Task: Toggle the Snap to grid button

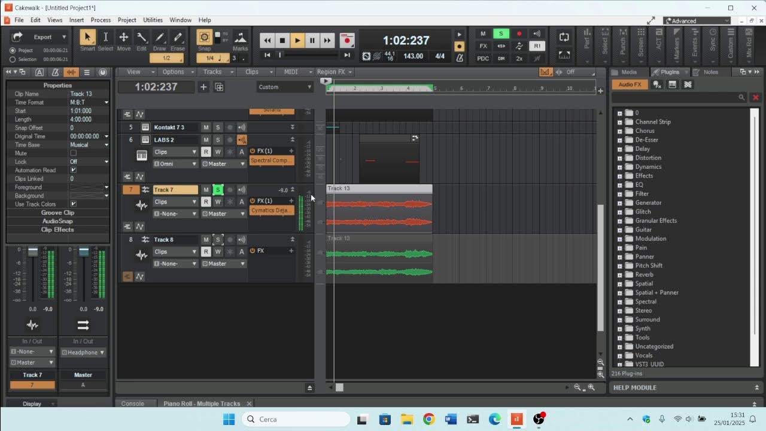Action: pyautogui.click(x=204, y=37)
